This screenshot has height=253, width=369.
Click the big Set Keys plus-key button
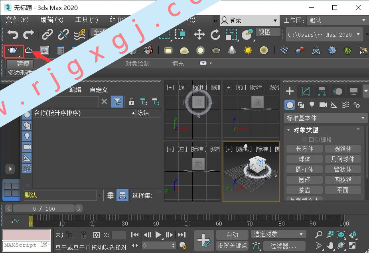204,240
